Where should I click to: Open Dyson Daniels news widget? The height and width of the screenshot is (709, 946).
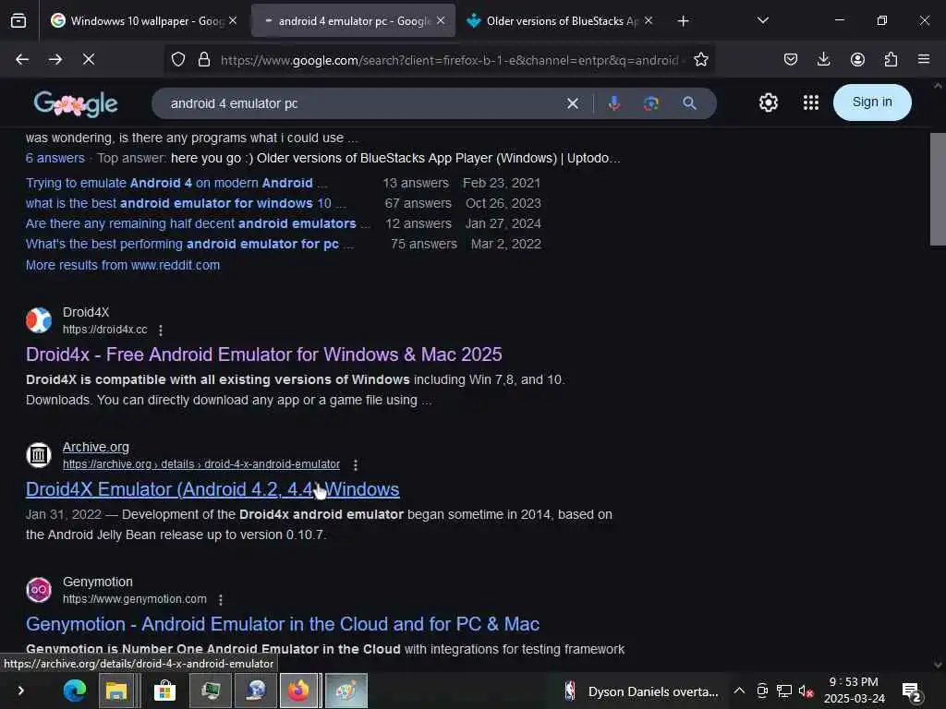click(x=641, y=691)
